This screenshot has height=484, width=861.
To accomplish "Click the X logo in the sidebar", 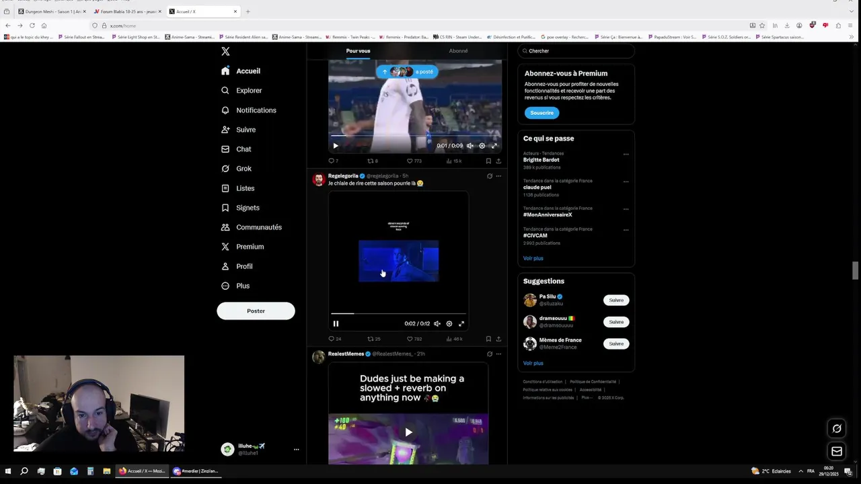I will click(225, 51).
